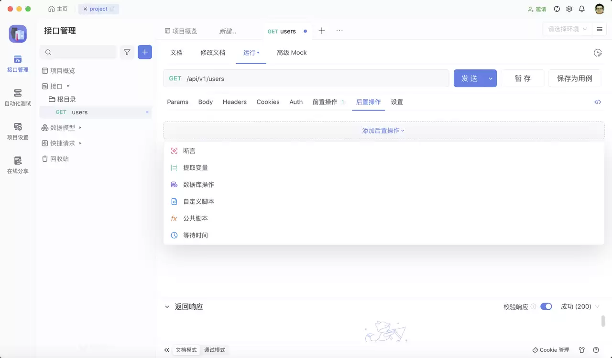The image size is (612, 358).
Task: Click the info icon next to 校验响应
Action: click(x=534, y=307)
